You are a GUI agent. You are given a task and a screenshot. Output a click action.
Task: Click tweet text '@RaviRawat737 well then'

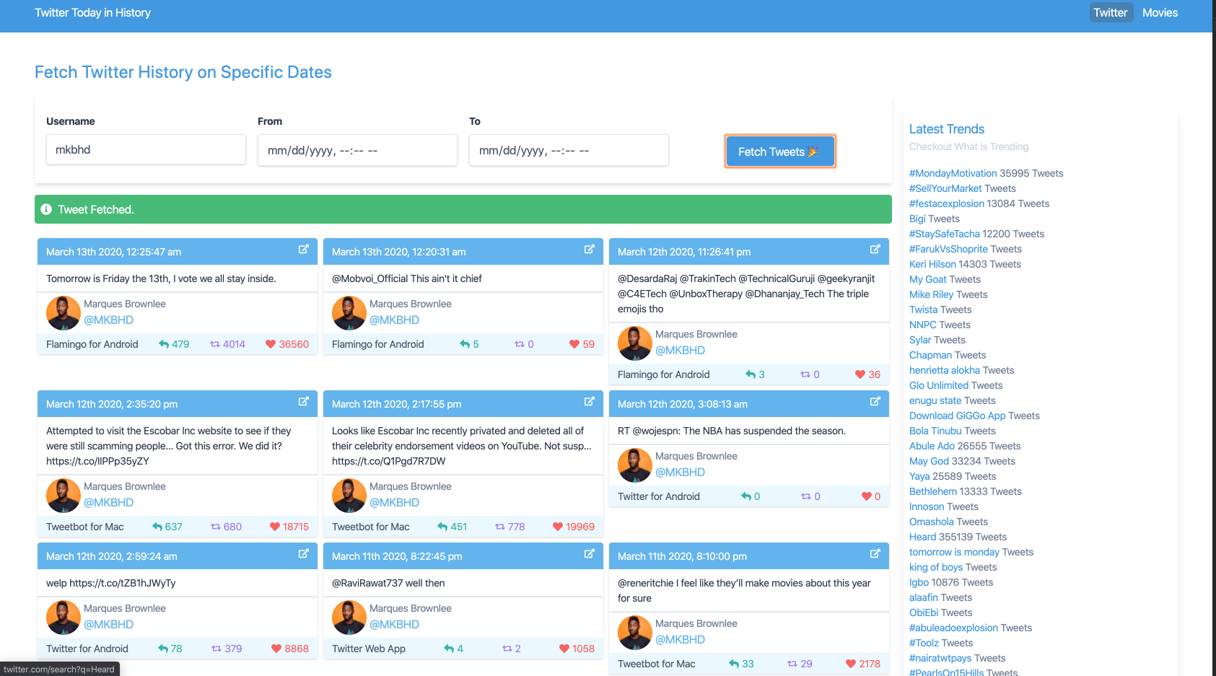click(x=388, y=583)
